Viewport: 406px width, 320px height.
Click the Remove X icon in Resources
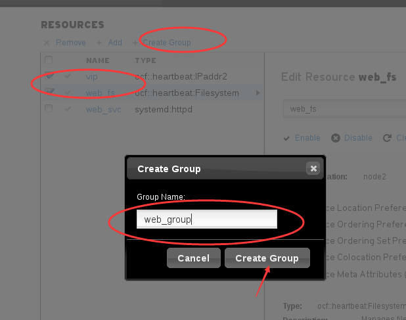[47, 43]
